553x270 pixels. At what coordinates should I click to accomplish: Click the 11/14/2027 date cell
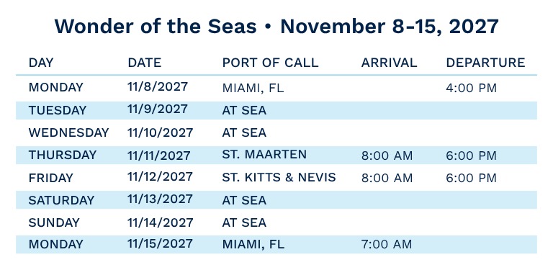(161, 222)
